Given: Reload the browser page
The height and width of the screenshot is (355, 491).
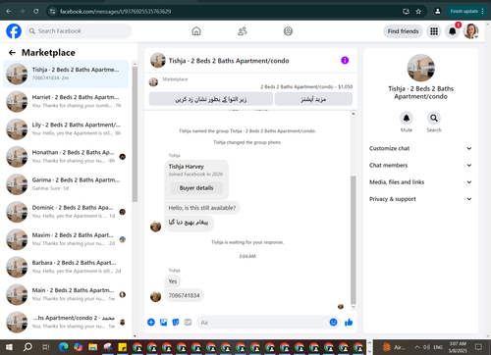Looking at the screenshot, I should 36,12.
